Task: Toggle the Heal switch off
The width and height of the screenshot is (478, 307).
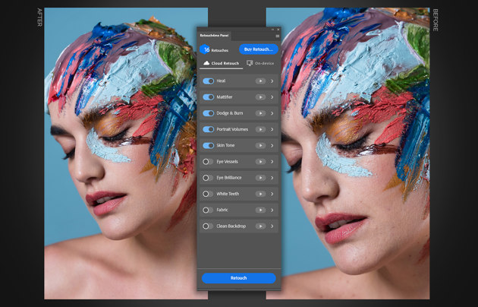Action: (x=208, y=81)
